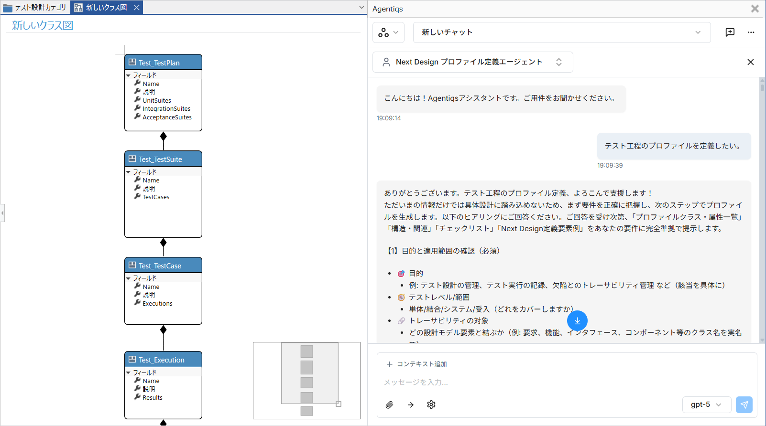
Task: Open the 新しいチャット chat selector dropdown
Action: (x=561, y=32)
